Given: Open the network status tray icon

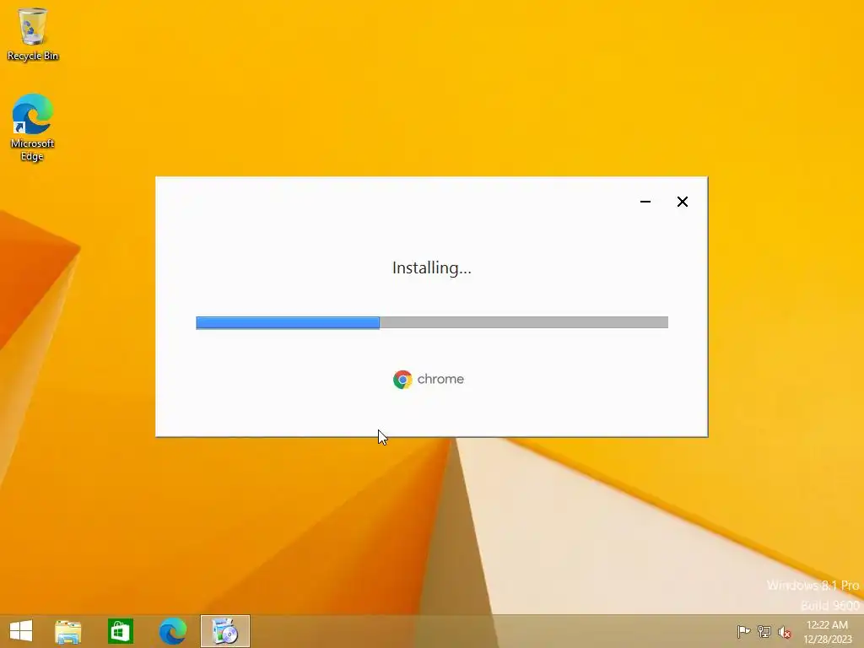Looking at the screenshot, I should click(764, 631).
